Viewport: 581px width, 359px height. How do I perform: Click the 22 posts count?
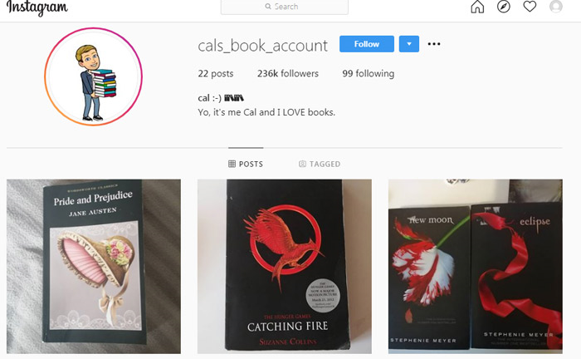pos(216,73)
